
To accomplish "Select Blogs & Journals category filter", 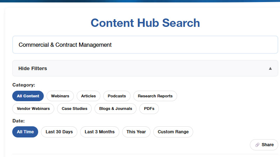I will click(115, 109).
